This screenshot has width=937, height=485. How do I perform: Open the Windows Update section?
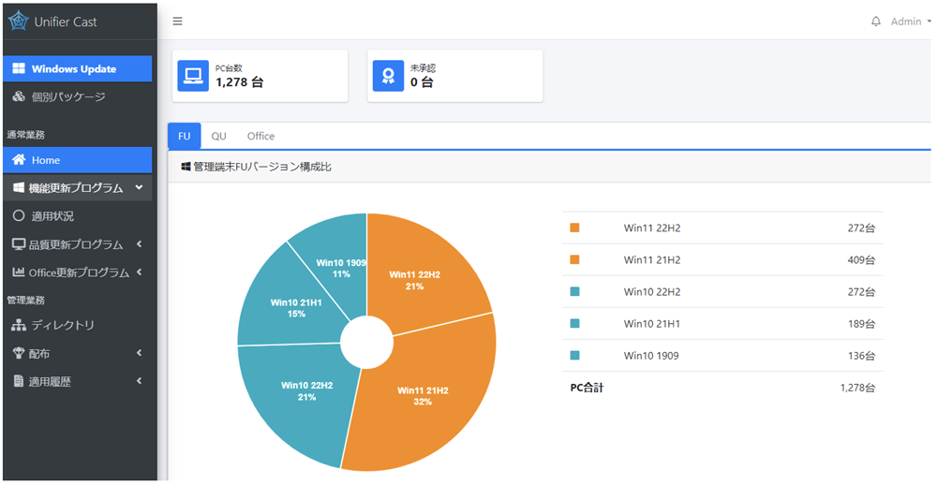tap(77, 69)
